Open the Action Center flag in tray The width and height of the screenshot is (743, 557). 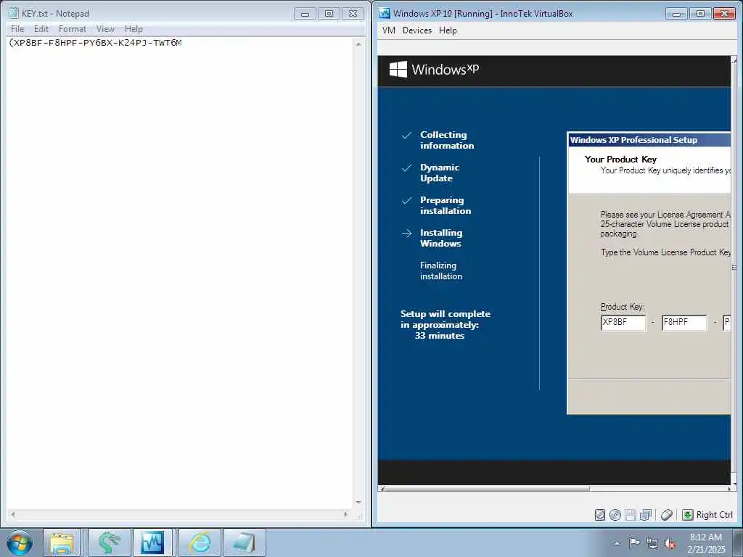(x=634, y=542)
